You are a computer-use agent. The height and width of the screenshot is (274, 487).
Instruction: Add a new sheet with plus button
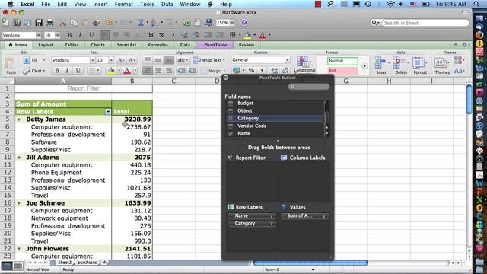click(105, 262)
